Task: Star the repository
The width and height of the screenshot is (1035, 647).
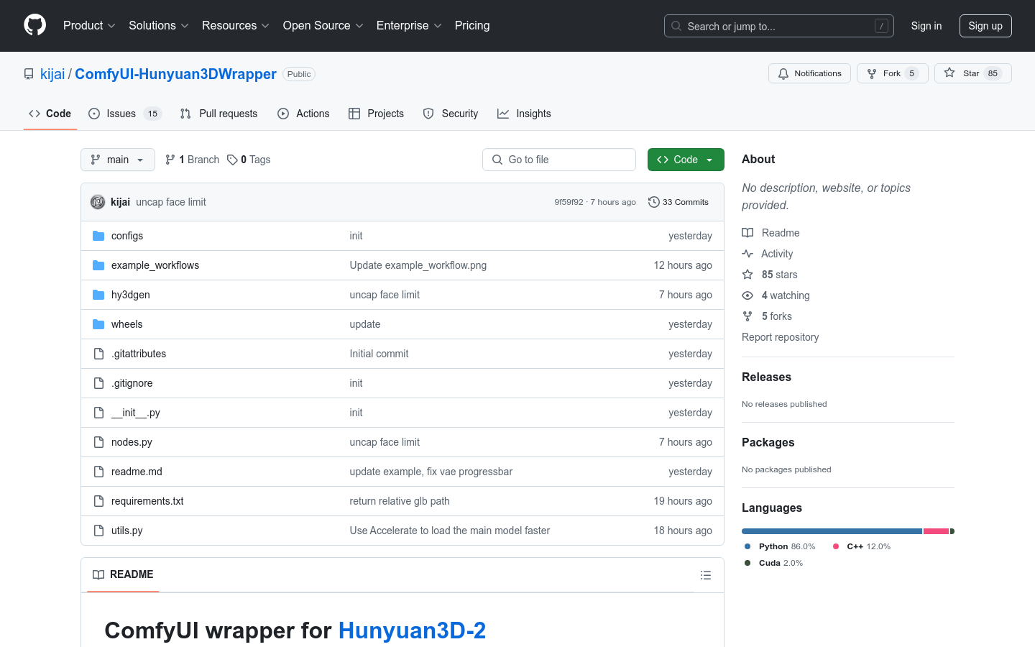Action: tap(972, 73)
